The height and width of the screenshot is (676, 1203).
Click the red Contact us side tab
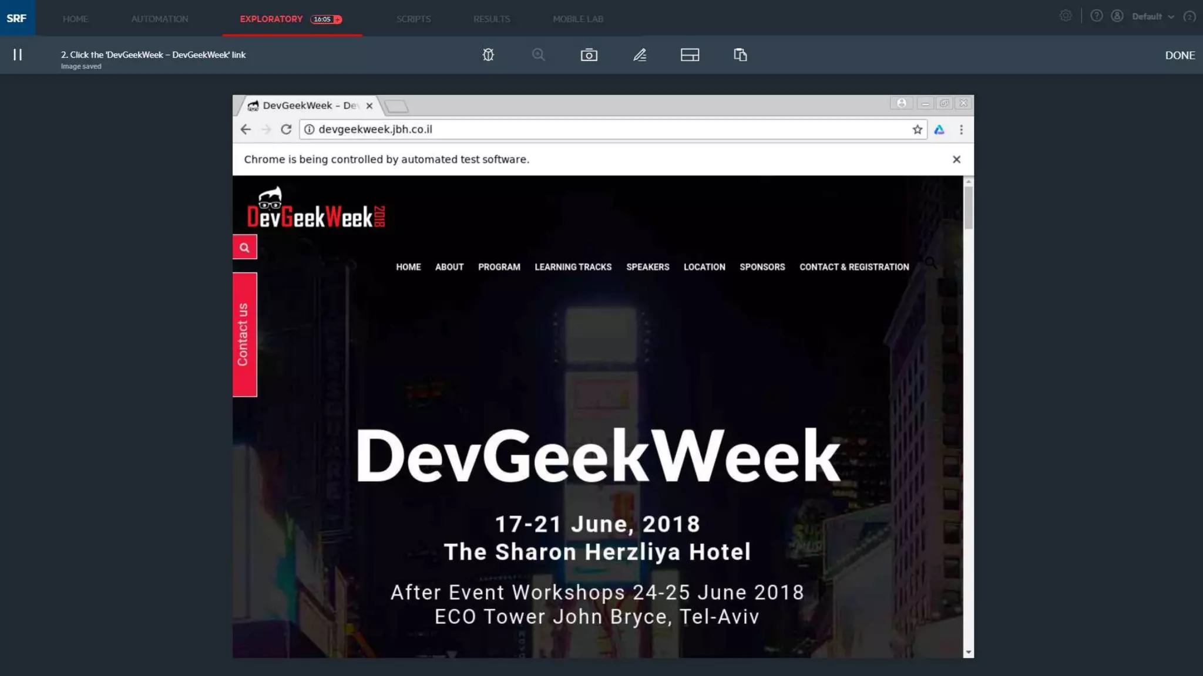(244, 334)
